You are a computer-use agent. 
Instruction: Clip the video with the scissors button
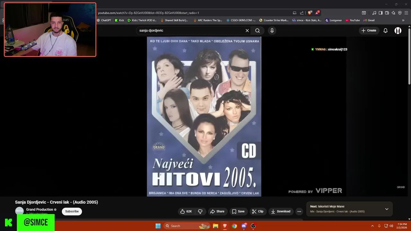[x=258, y=211]
